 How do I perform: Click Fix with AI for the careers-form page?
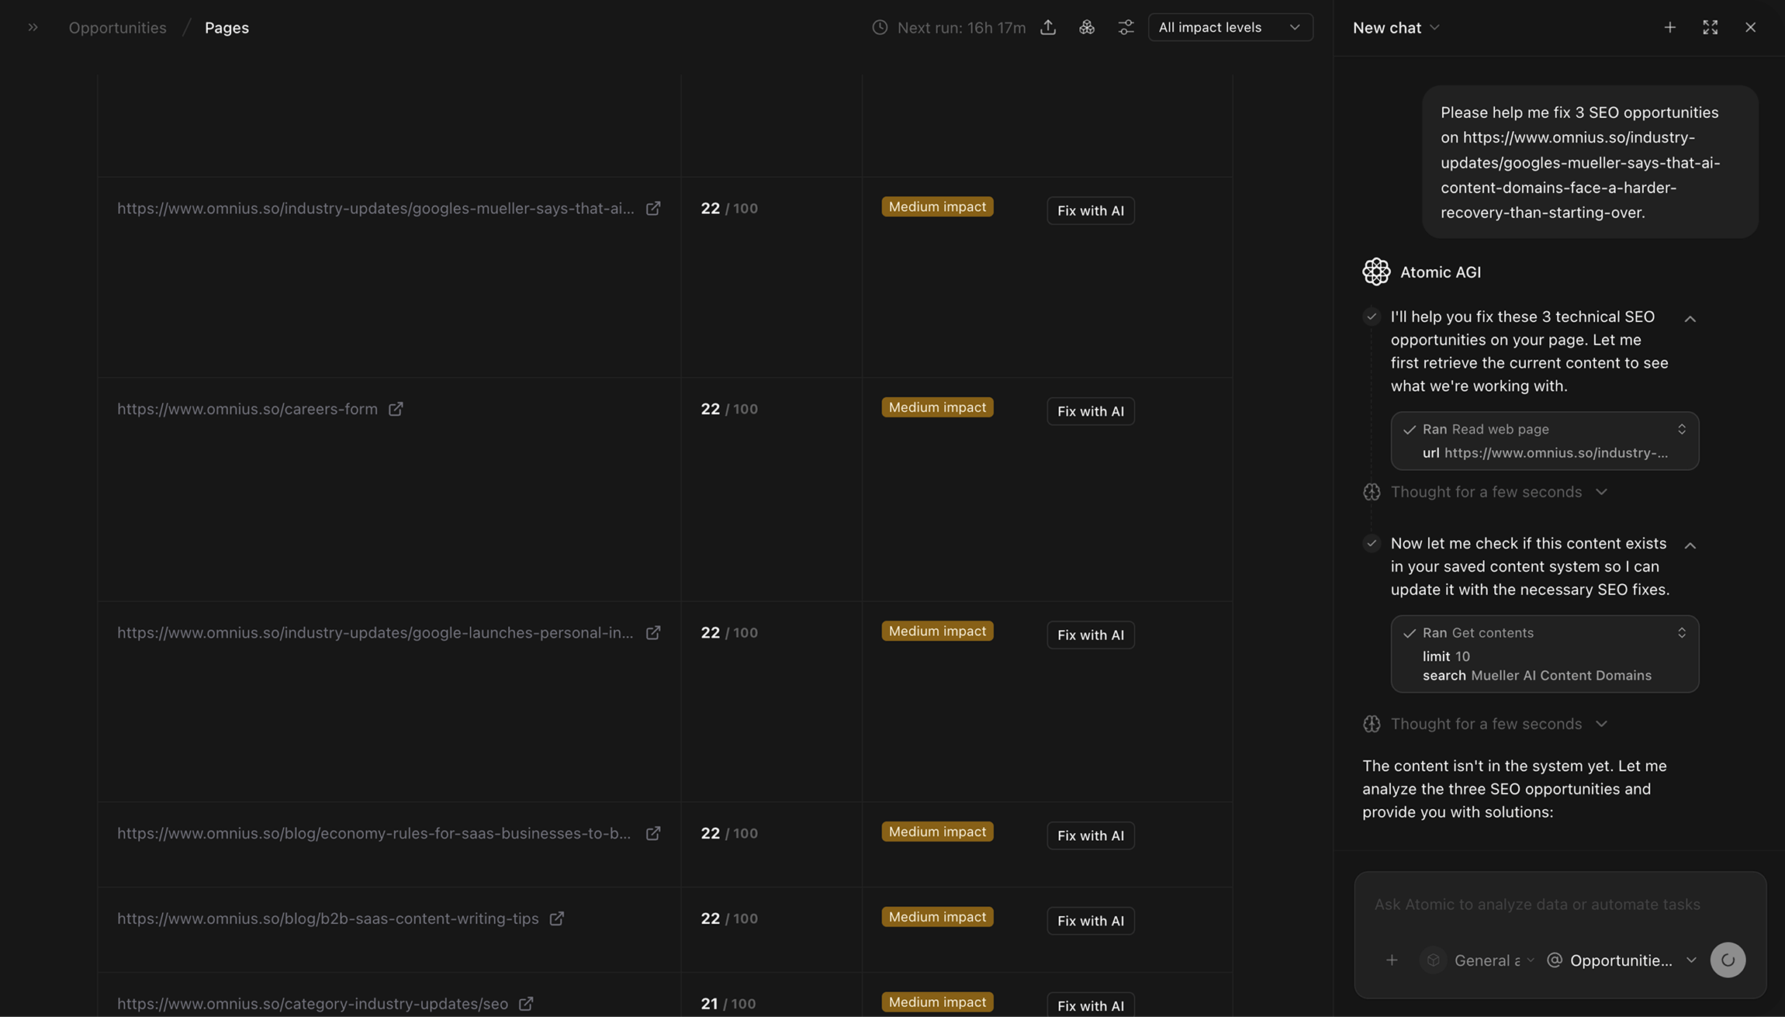(x=1090, y=411)
